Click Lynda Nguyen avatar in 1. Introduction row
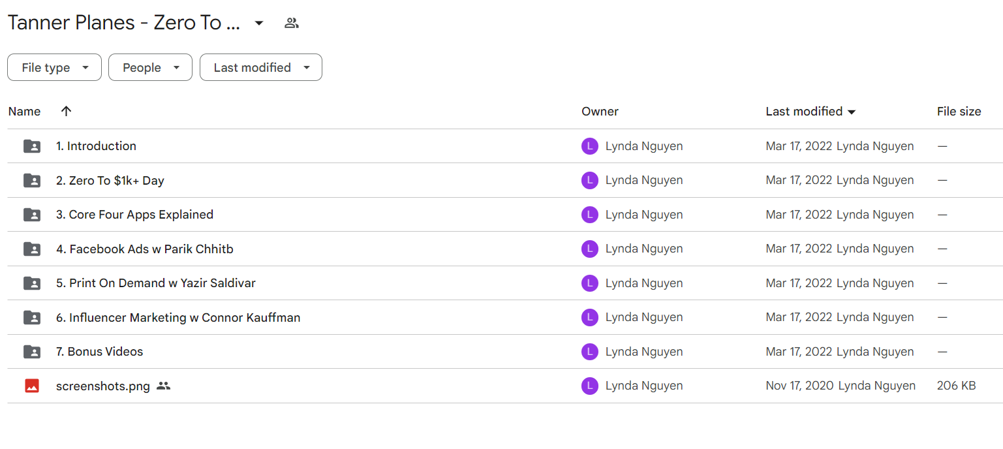Screen dimensions: 1003x449 [590, 146]
